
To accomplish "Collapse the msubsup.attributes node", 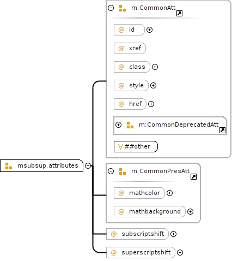I will pos(88,165).
